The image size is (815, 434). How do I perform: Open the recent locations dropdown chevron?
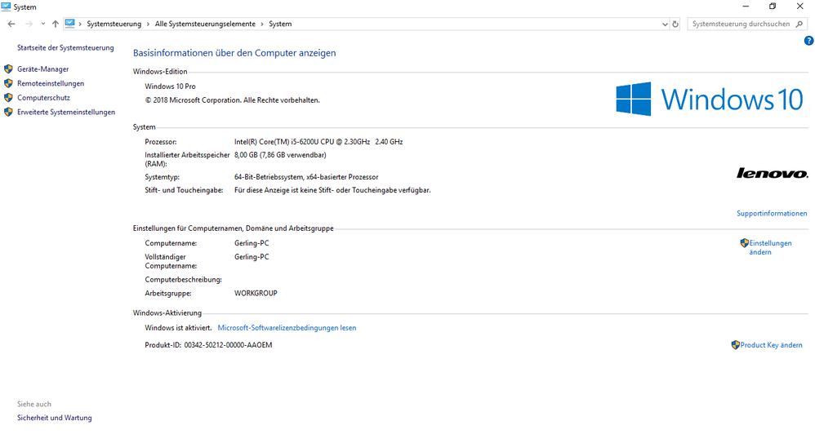[x=42, y=24]
